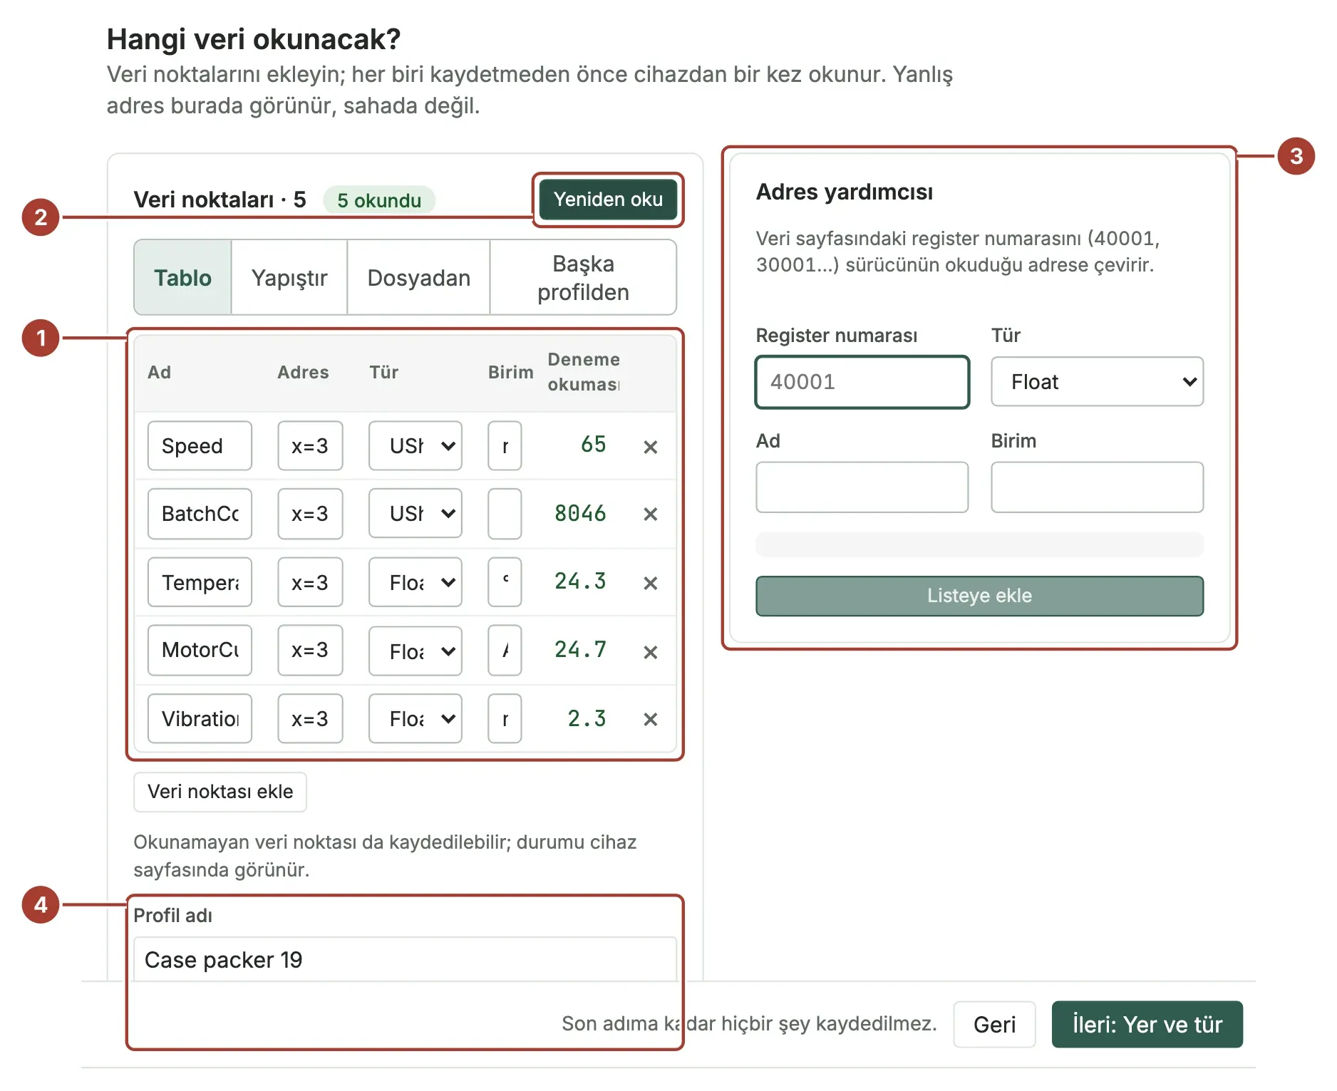Edit the address field of Speed row
This screenshot has width=1337, height=1091.
310,446
